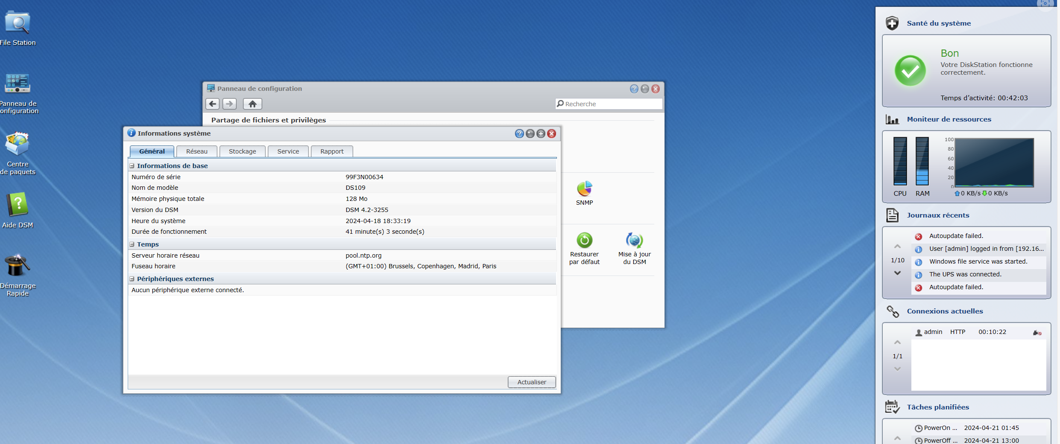This screenshot has width=1060, height=444.
Task: Click home button in Panneau de configuration
Action: click(252, 104)
